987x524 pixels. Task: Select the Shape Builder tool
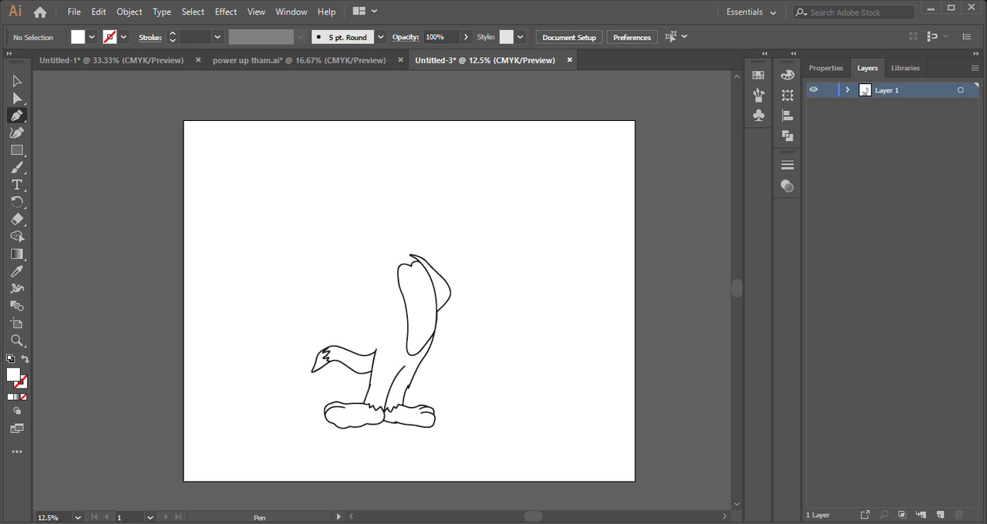point(17,237)
